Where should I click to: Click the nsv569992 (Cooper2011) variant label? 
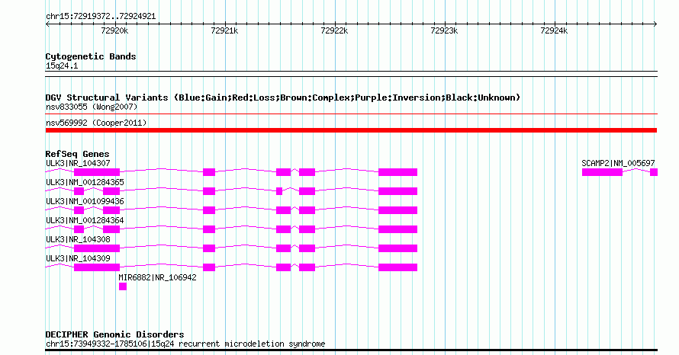click(96, 123)
